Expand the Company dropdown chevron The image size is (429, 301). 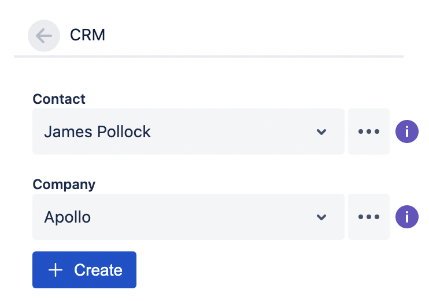321,217
